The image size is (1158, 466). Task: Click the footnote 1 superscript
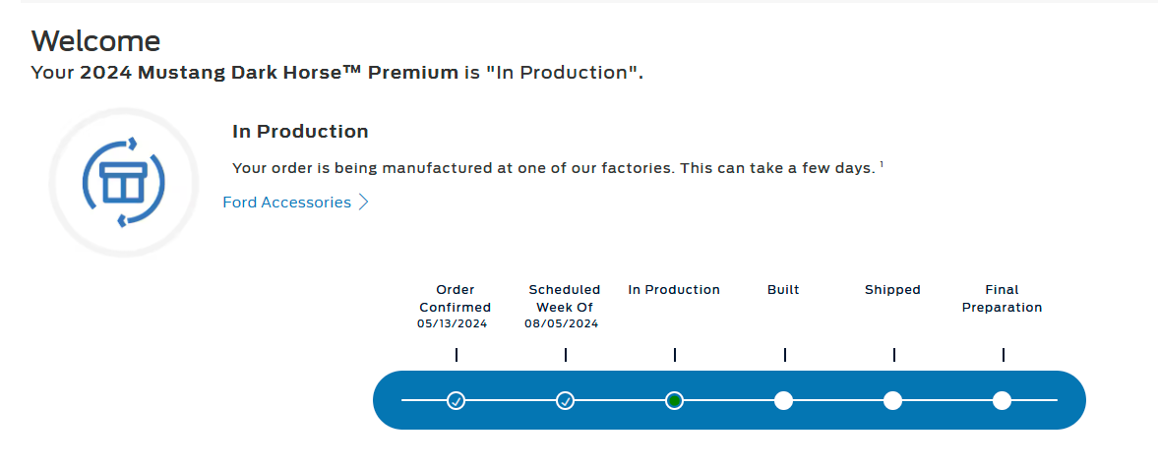[x=882, y=164]
